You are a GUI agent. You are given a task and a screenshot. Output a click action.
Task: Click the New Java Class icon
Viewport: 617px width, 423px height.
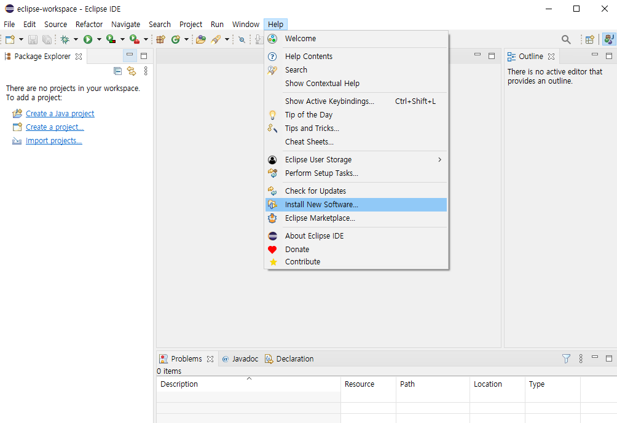176,39
